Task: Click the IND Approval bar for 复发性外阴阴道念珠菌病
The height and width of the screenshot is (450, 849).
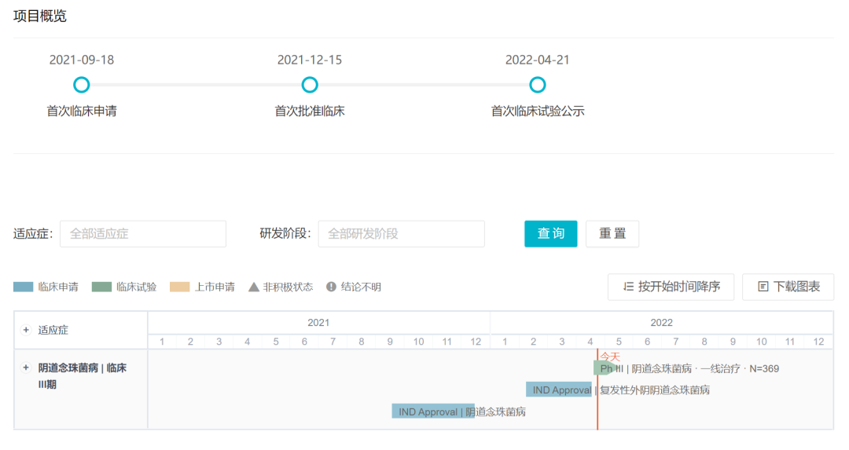Action: (558, 390)
